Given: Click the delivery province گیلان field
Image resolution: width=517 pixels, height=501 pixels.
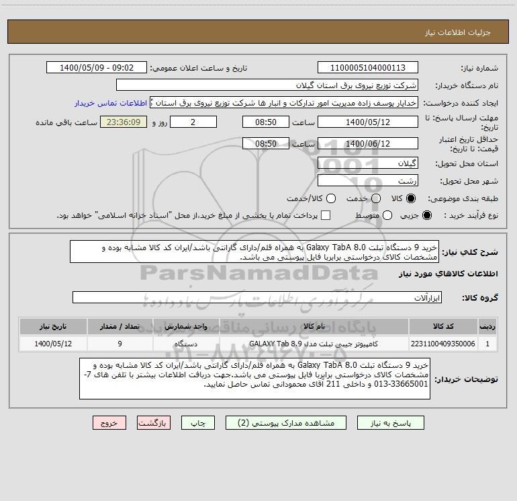Looking at the screenshot, I should [x=368, y=163].
